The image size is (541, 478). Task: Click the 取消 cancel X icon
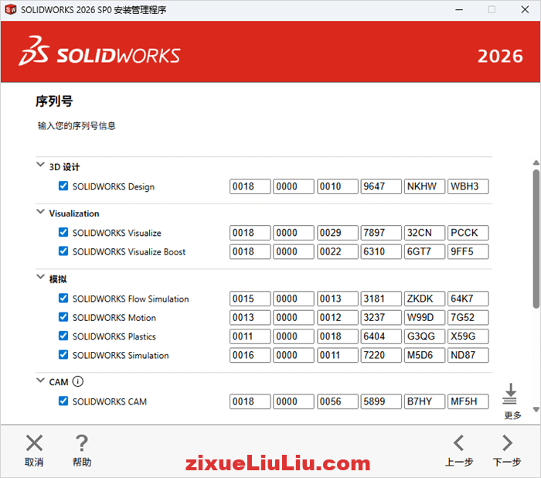(34, 443)
